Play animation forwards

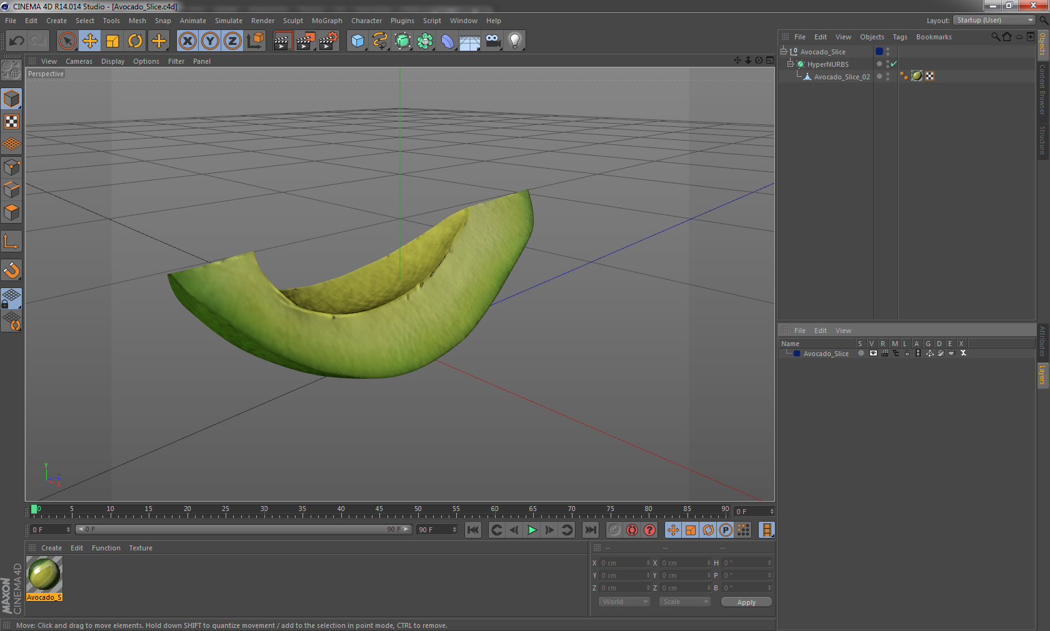532,530
